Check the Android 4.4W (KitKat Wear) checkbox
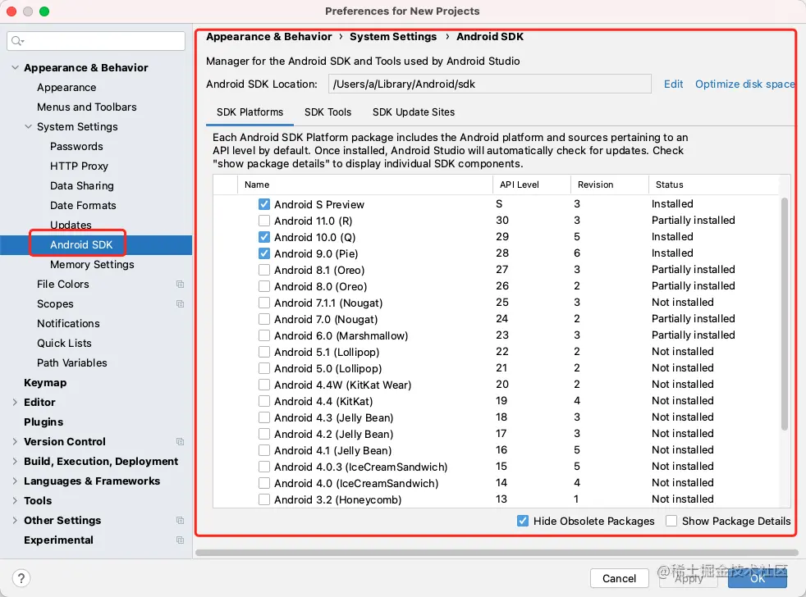Image resolution: width=806 pixels, height=597 pixels. tap(264, 385)
